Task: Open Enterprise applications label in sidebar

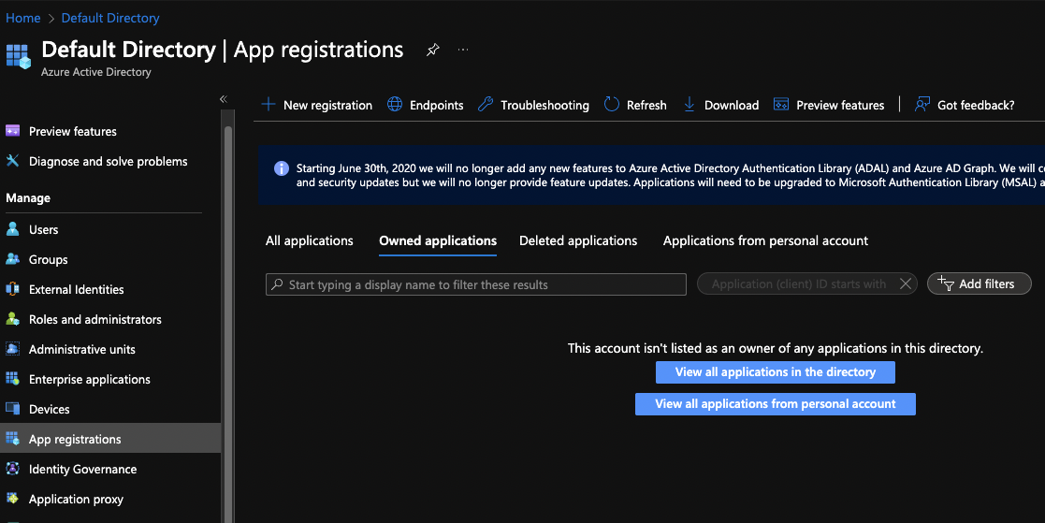Action: pos(89,379)
